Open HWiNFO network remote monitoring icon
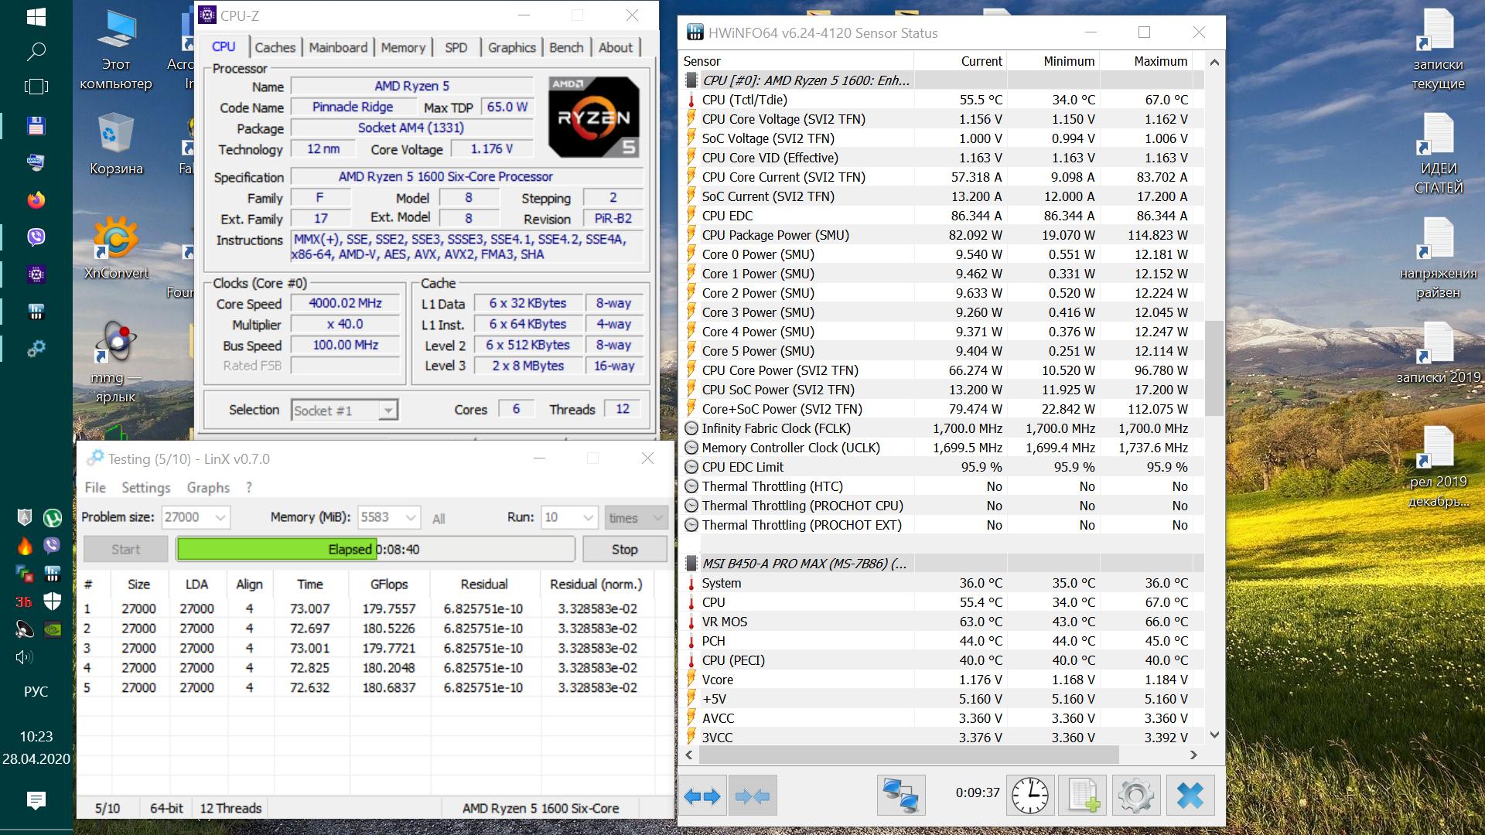This screenshot has height=835, width=1485. [901, 796]
